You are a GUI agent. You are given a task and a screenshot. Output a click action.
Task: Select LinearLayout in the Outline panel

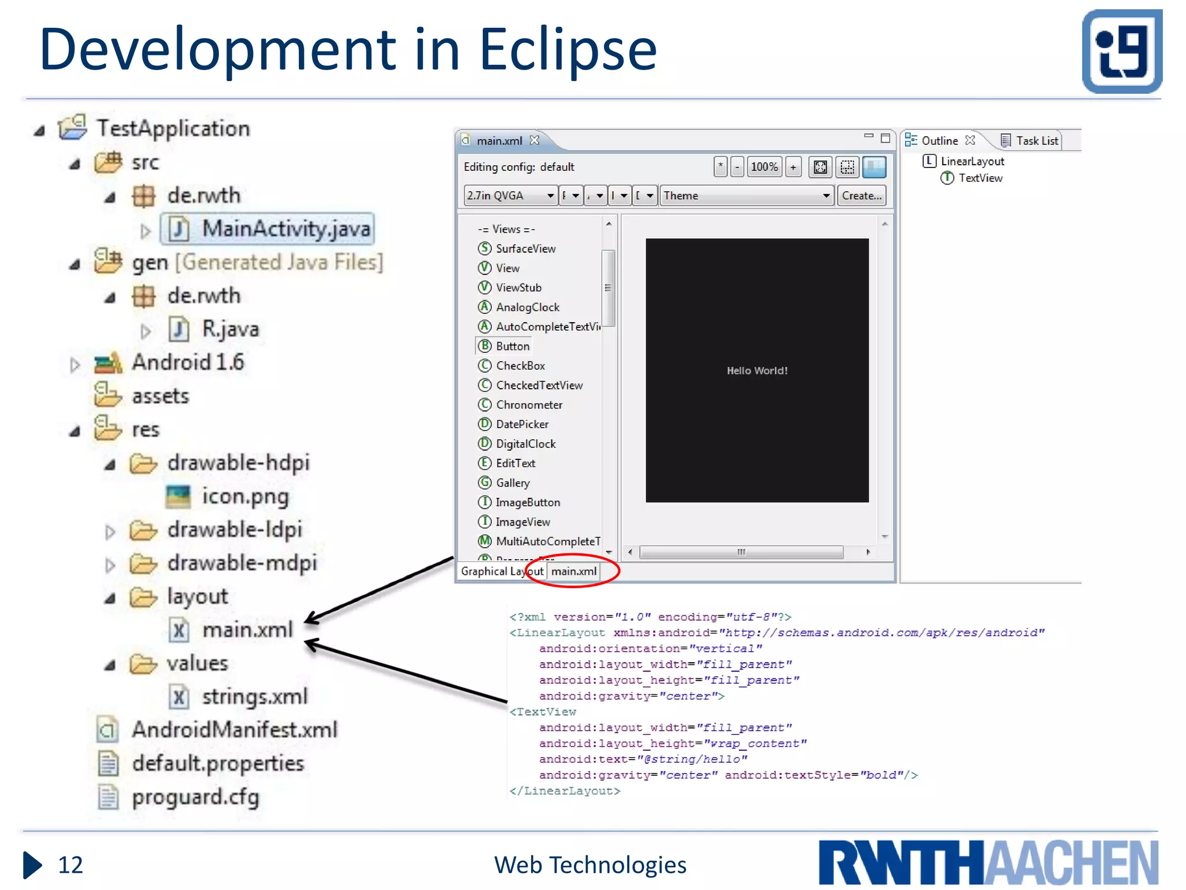(964, 161)
